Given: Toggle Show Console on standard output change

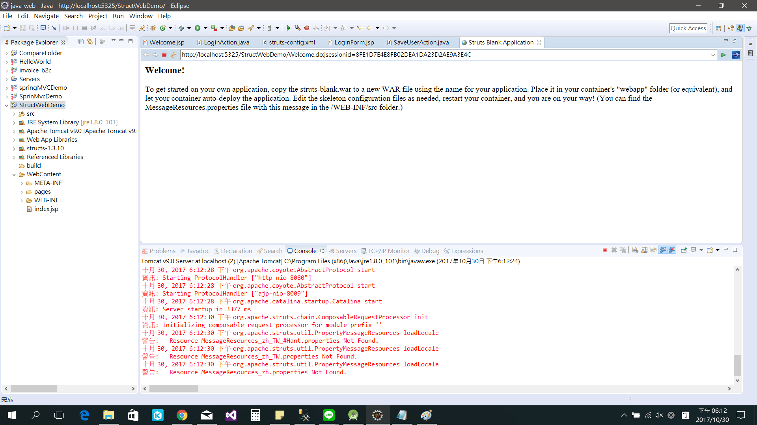Looking at the screenshot, I should coord(663,250).
